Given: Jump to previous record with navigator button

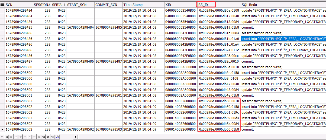Looking at the screenshot, I should pos(7,137).
